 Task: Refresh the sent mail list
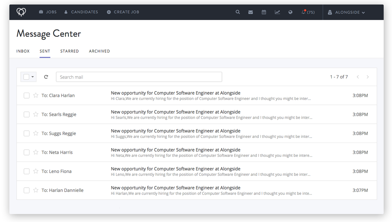pos(46,77)
